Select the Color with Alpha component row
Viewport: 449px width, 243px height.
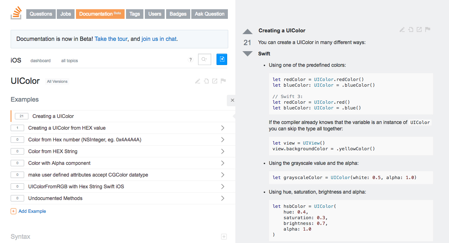[x=59, y=163]
